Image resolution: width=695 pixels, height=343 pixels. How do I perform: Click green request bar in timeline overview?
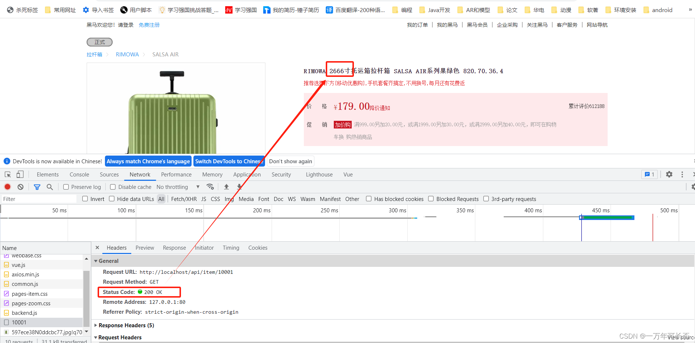tap(608, 217)
